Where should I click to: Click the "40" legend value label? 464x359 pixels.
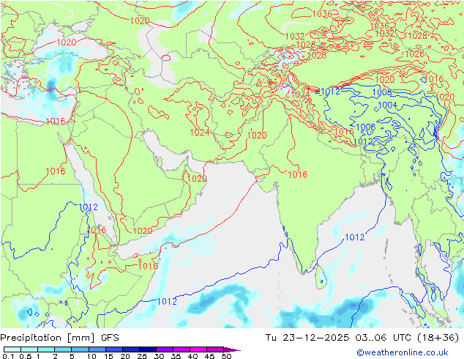pyautogui.click(x=192, y=356)
